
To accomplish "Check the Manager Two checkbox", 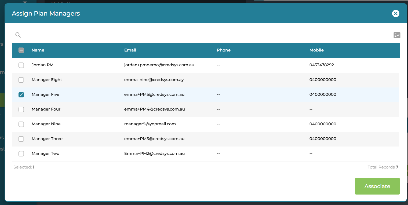I will click(x=21, y=154).
